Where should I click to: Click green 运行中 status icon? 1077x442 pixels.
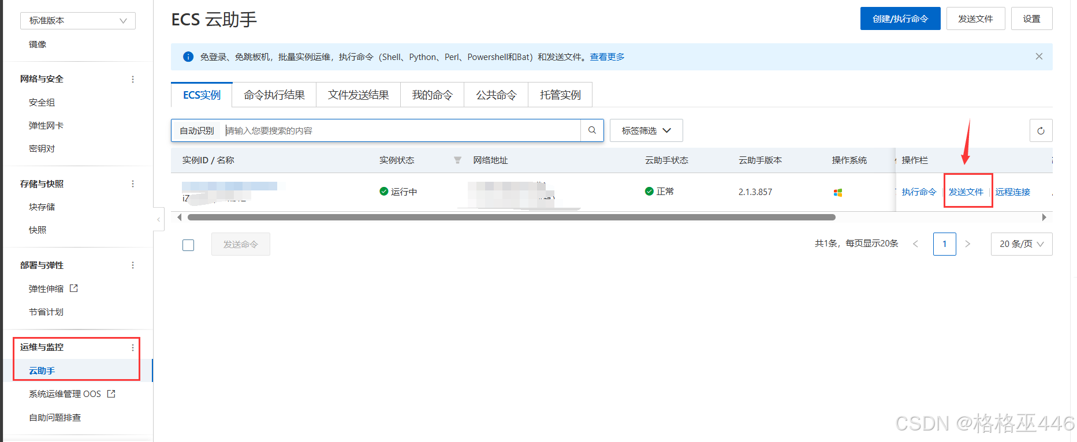coord(383,191)
